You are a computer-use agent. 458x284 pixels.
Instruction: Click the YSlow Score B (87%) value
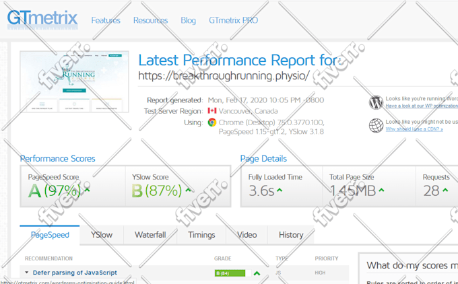click(156, 191)
